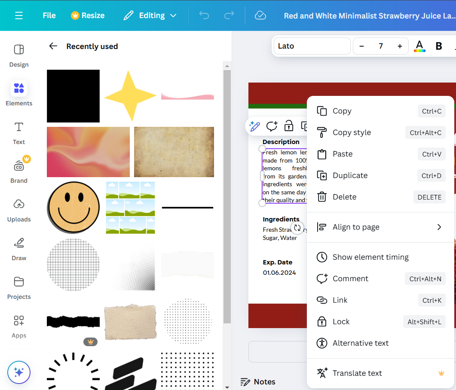The image size is (456, 390).
Task: Select the circular grid mesh element
Action: pos(73,264)
